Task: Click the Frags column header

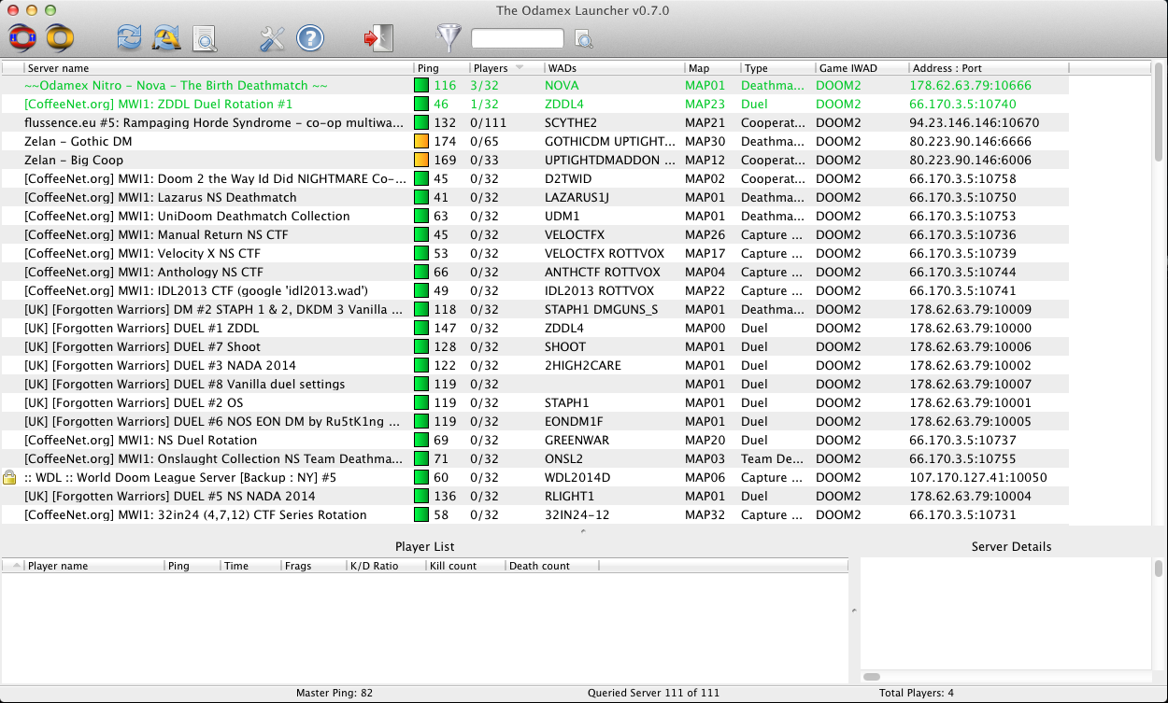Action: [x=311, y=566]
